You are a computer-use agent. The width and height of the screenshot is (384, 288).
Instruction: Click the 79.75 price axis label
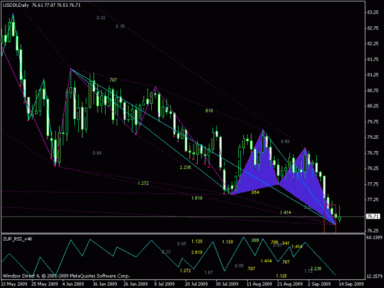pyautogui.click(x=373, y=122)
